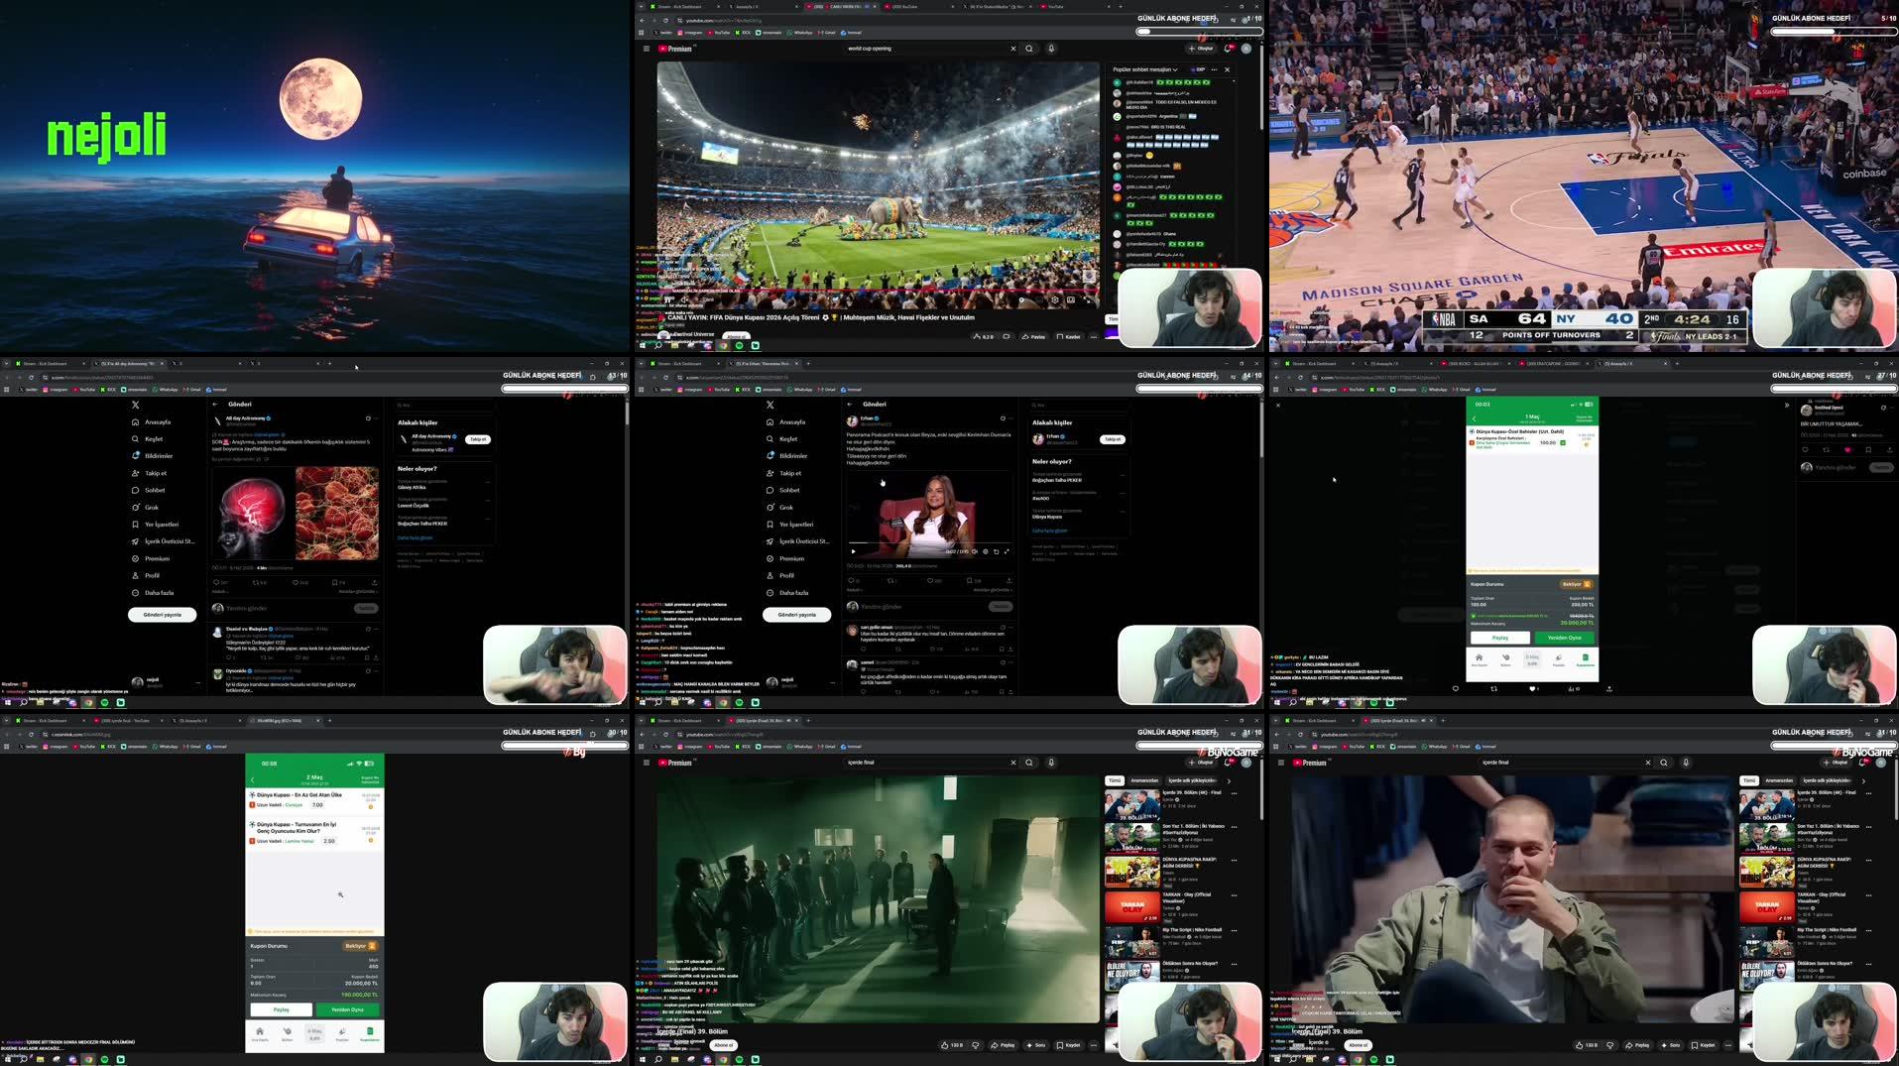Open the WhatsApp bookmark in the Erhan window bookmarks bar

coord(799,390)
